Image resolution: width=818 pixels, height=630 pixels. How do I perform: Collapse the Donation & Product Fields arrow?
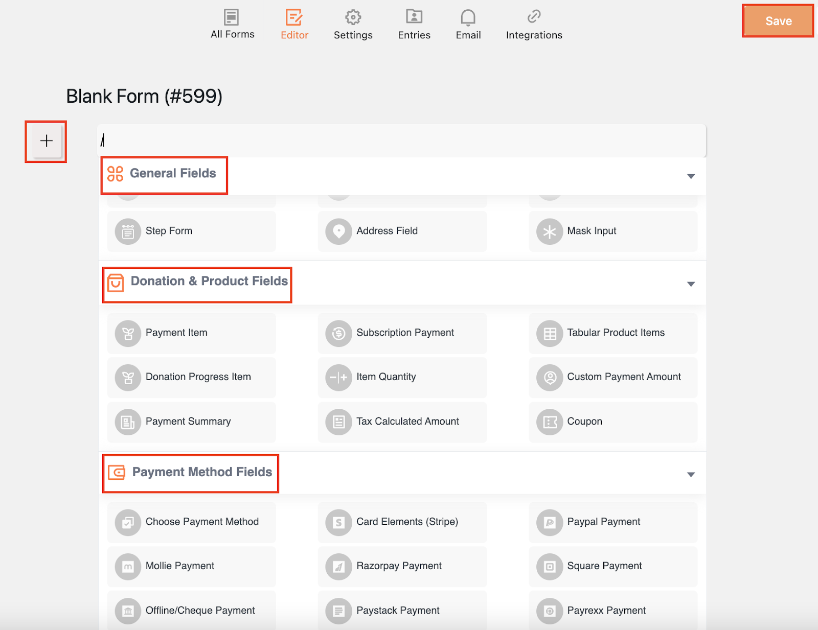[691, 284]
